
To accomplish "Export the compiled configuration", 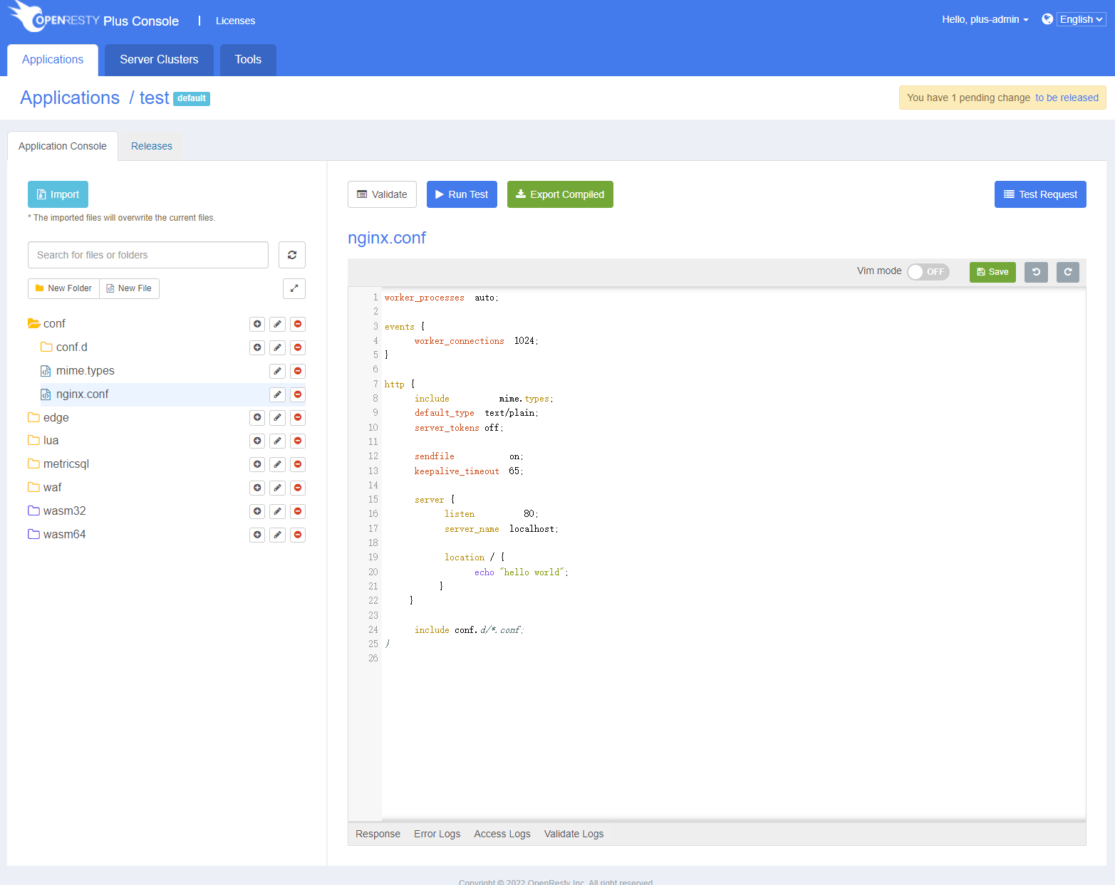I will tap(560, 194).
